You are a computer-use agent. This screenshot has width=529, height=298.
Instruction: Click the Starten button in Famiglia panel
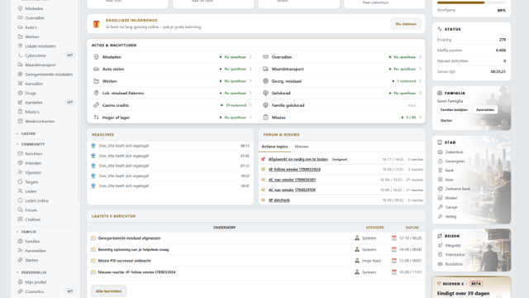coord(446,120)
